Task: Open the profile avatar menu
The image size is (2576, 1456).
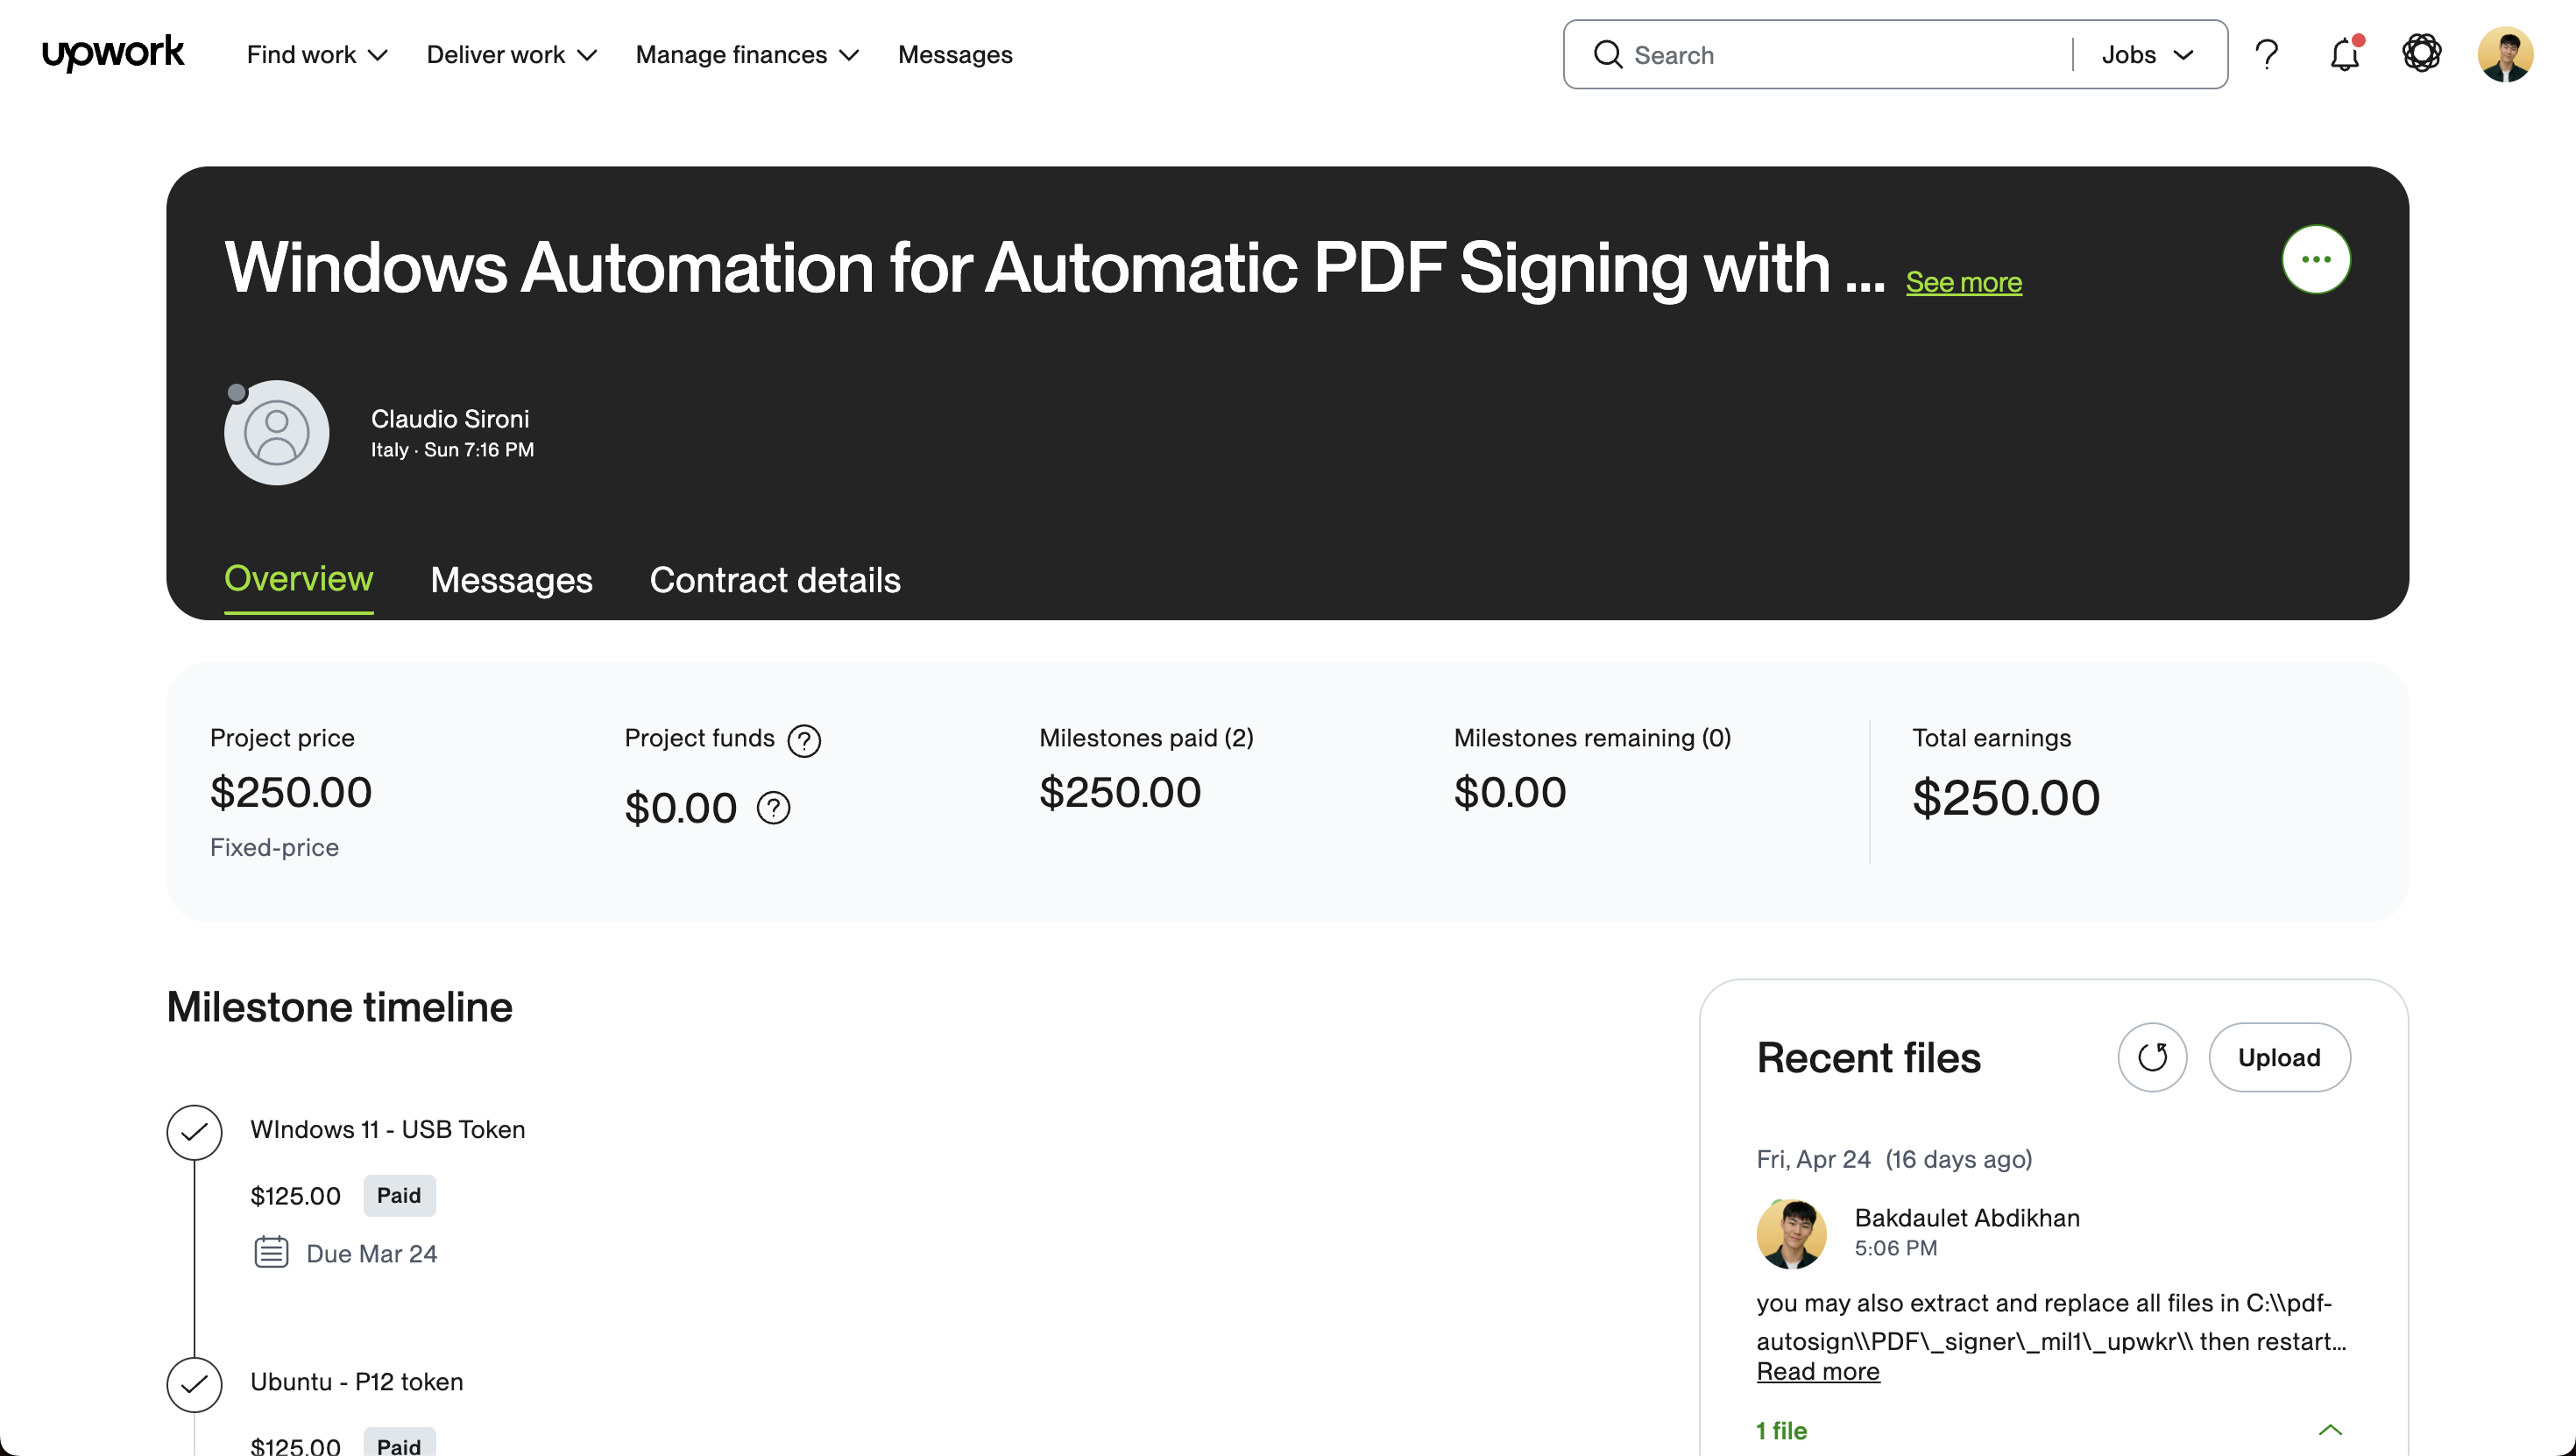Action: pyautogui.click(x=2505, y=54)
